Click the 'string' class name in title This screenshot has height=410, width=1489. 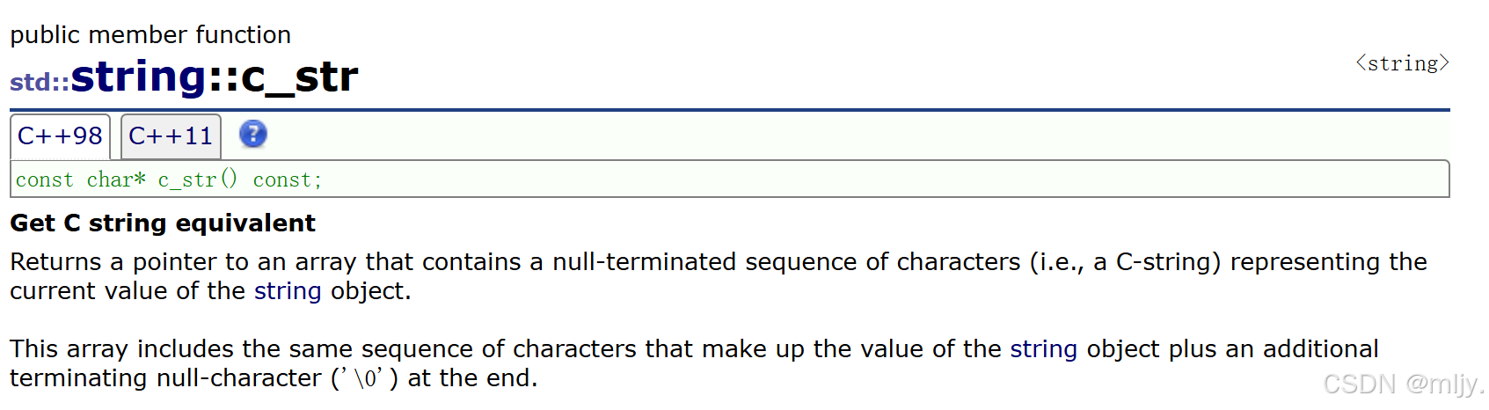138,77
